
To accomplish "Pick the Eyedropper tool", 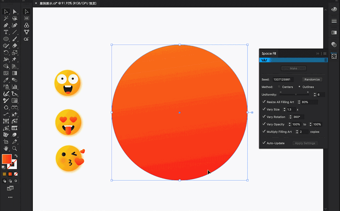I will [x=6, y=80].
